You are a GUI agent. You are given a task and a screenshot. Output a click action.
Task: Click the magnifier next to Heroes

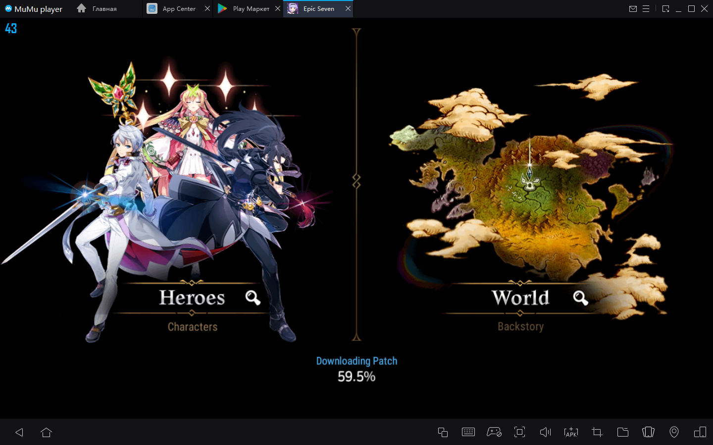click(x=253, y=297)
